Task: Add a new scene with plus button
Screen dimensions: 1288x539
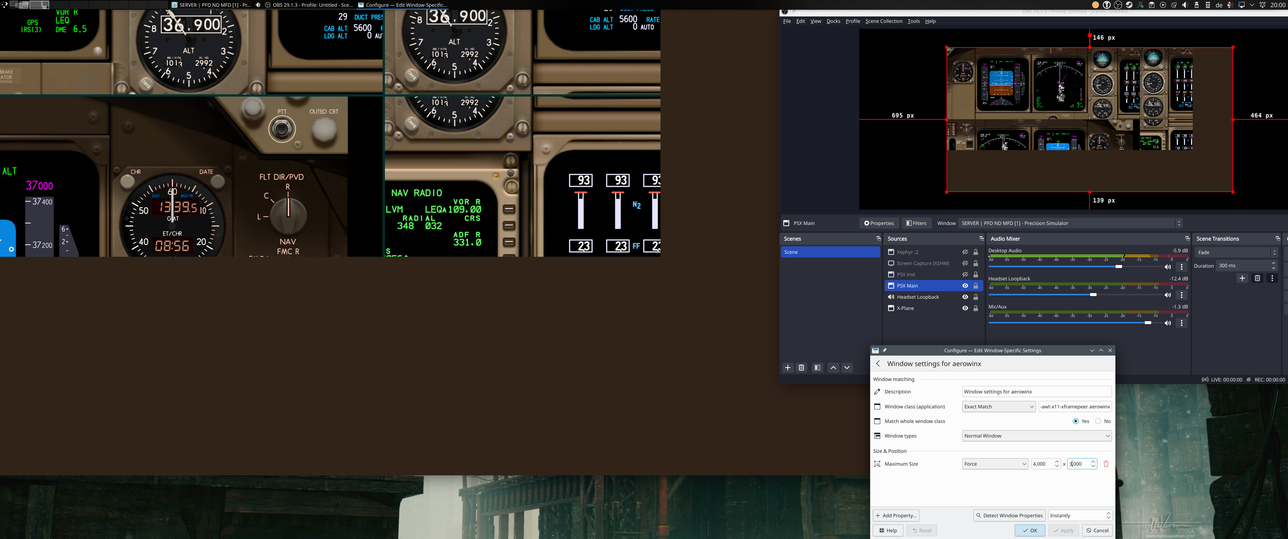Action: click(x=787, y=368)
